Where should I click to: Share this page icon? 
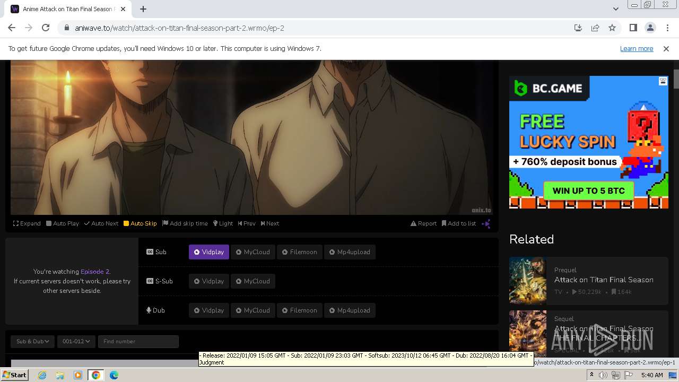(x=595, y=28)
